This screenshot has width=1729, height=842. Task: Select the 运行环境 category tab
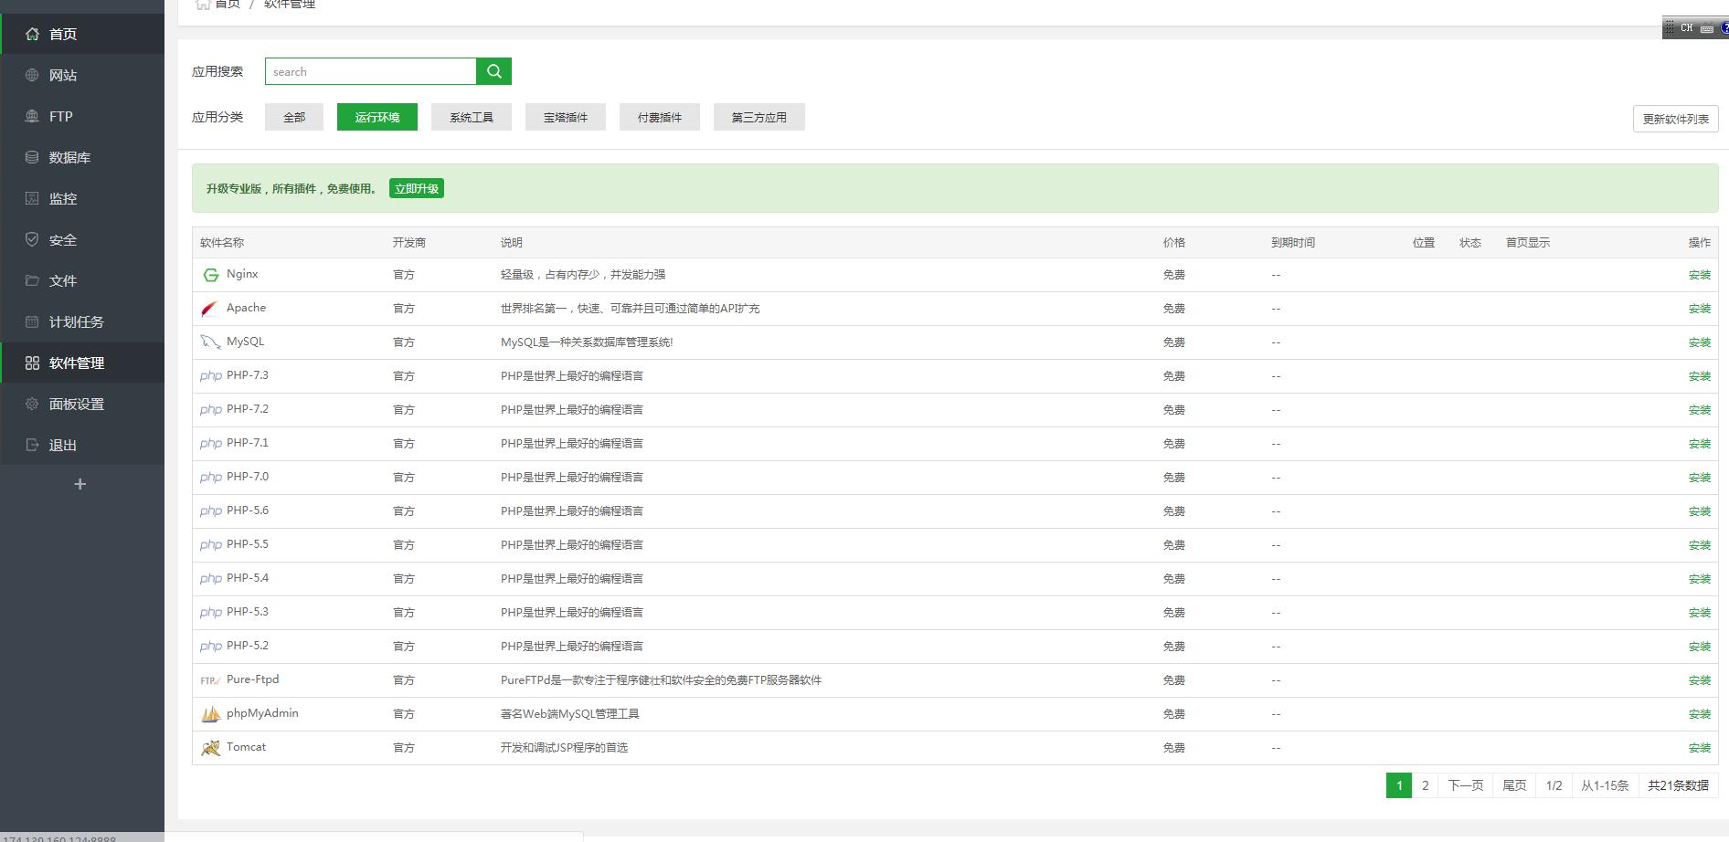click(377, 117)
